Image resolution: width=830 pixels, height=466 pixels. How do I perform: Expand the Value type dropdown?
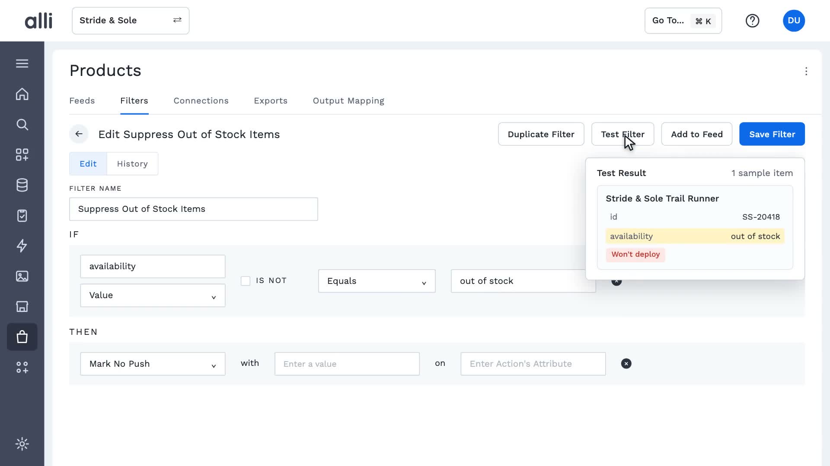(x=153, y=296)
